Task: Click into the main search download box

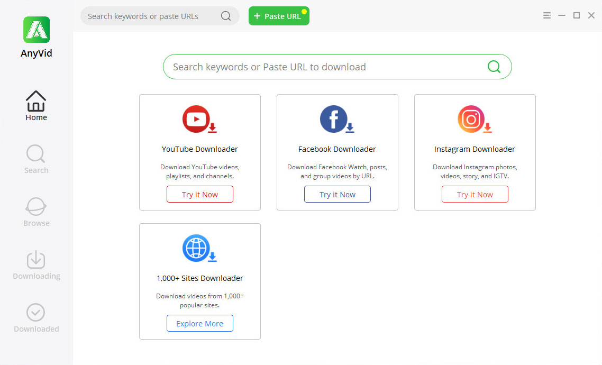Action: [323, 67]
